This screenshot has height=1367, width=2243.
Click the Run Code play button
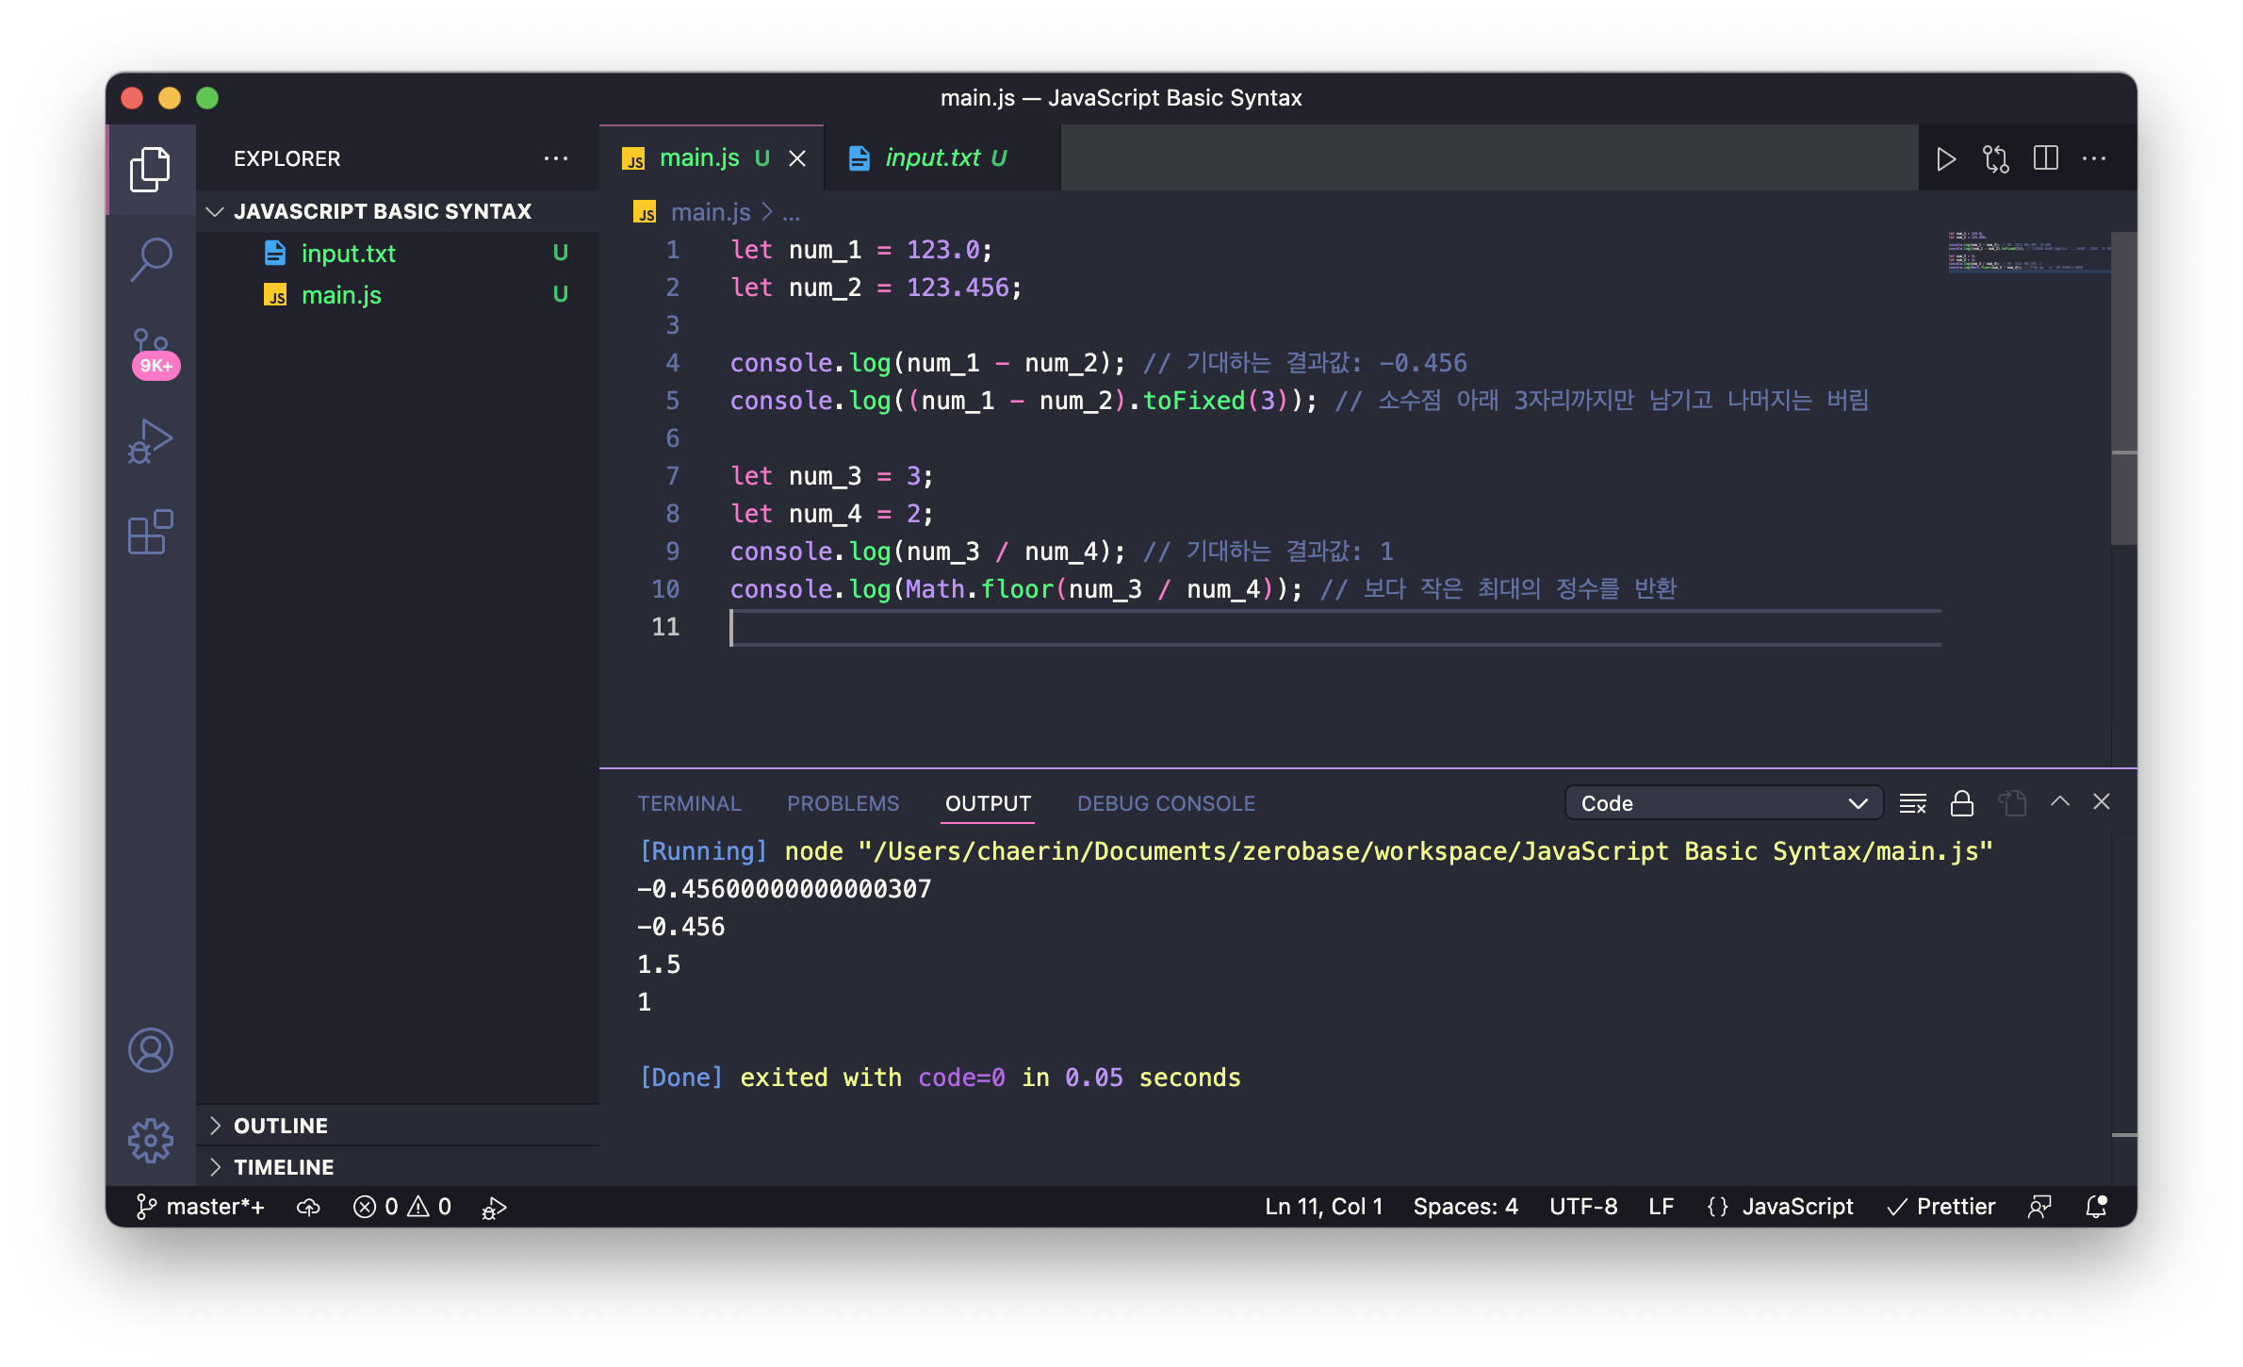pos(1945,158)
